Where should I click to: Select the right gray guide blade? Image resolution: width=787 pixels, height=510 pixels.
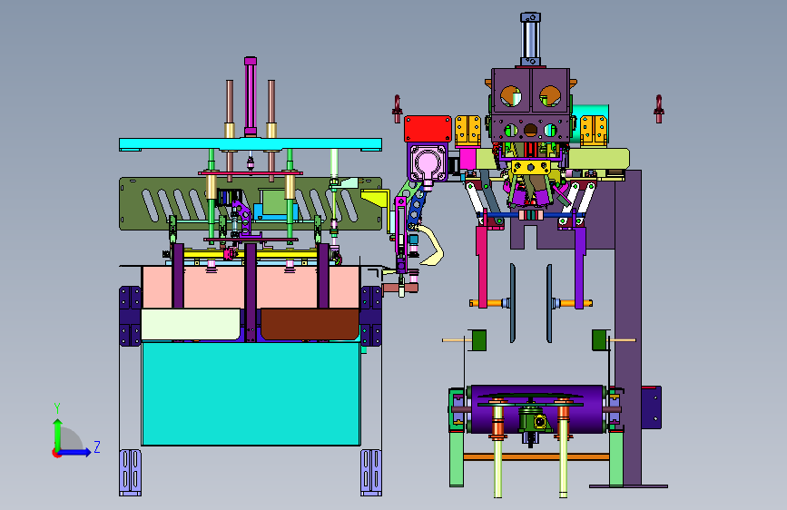coord(549,303)
